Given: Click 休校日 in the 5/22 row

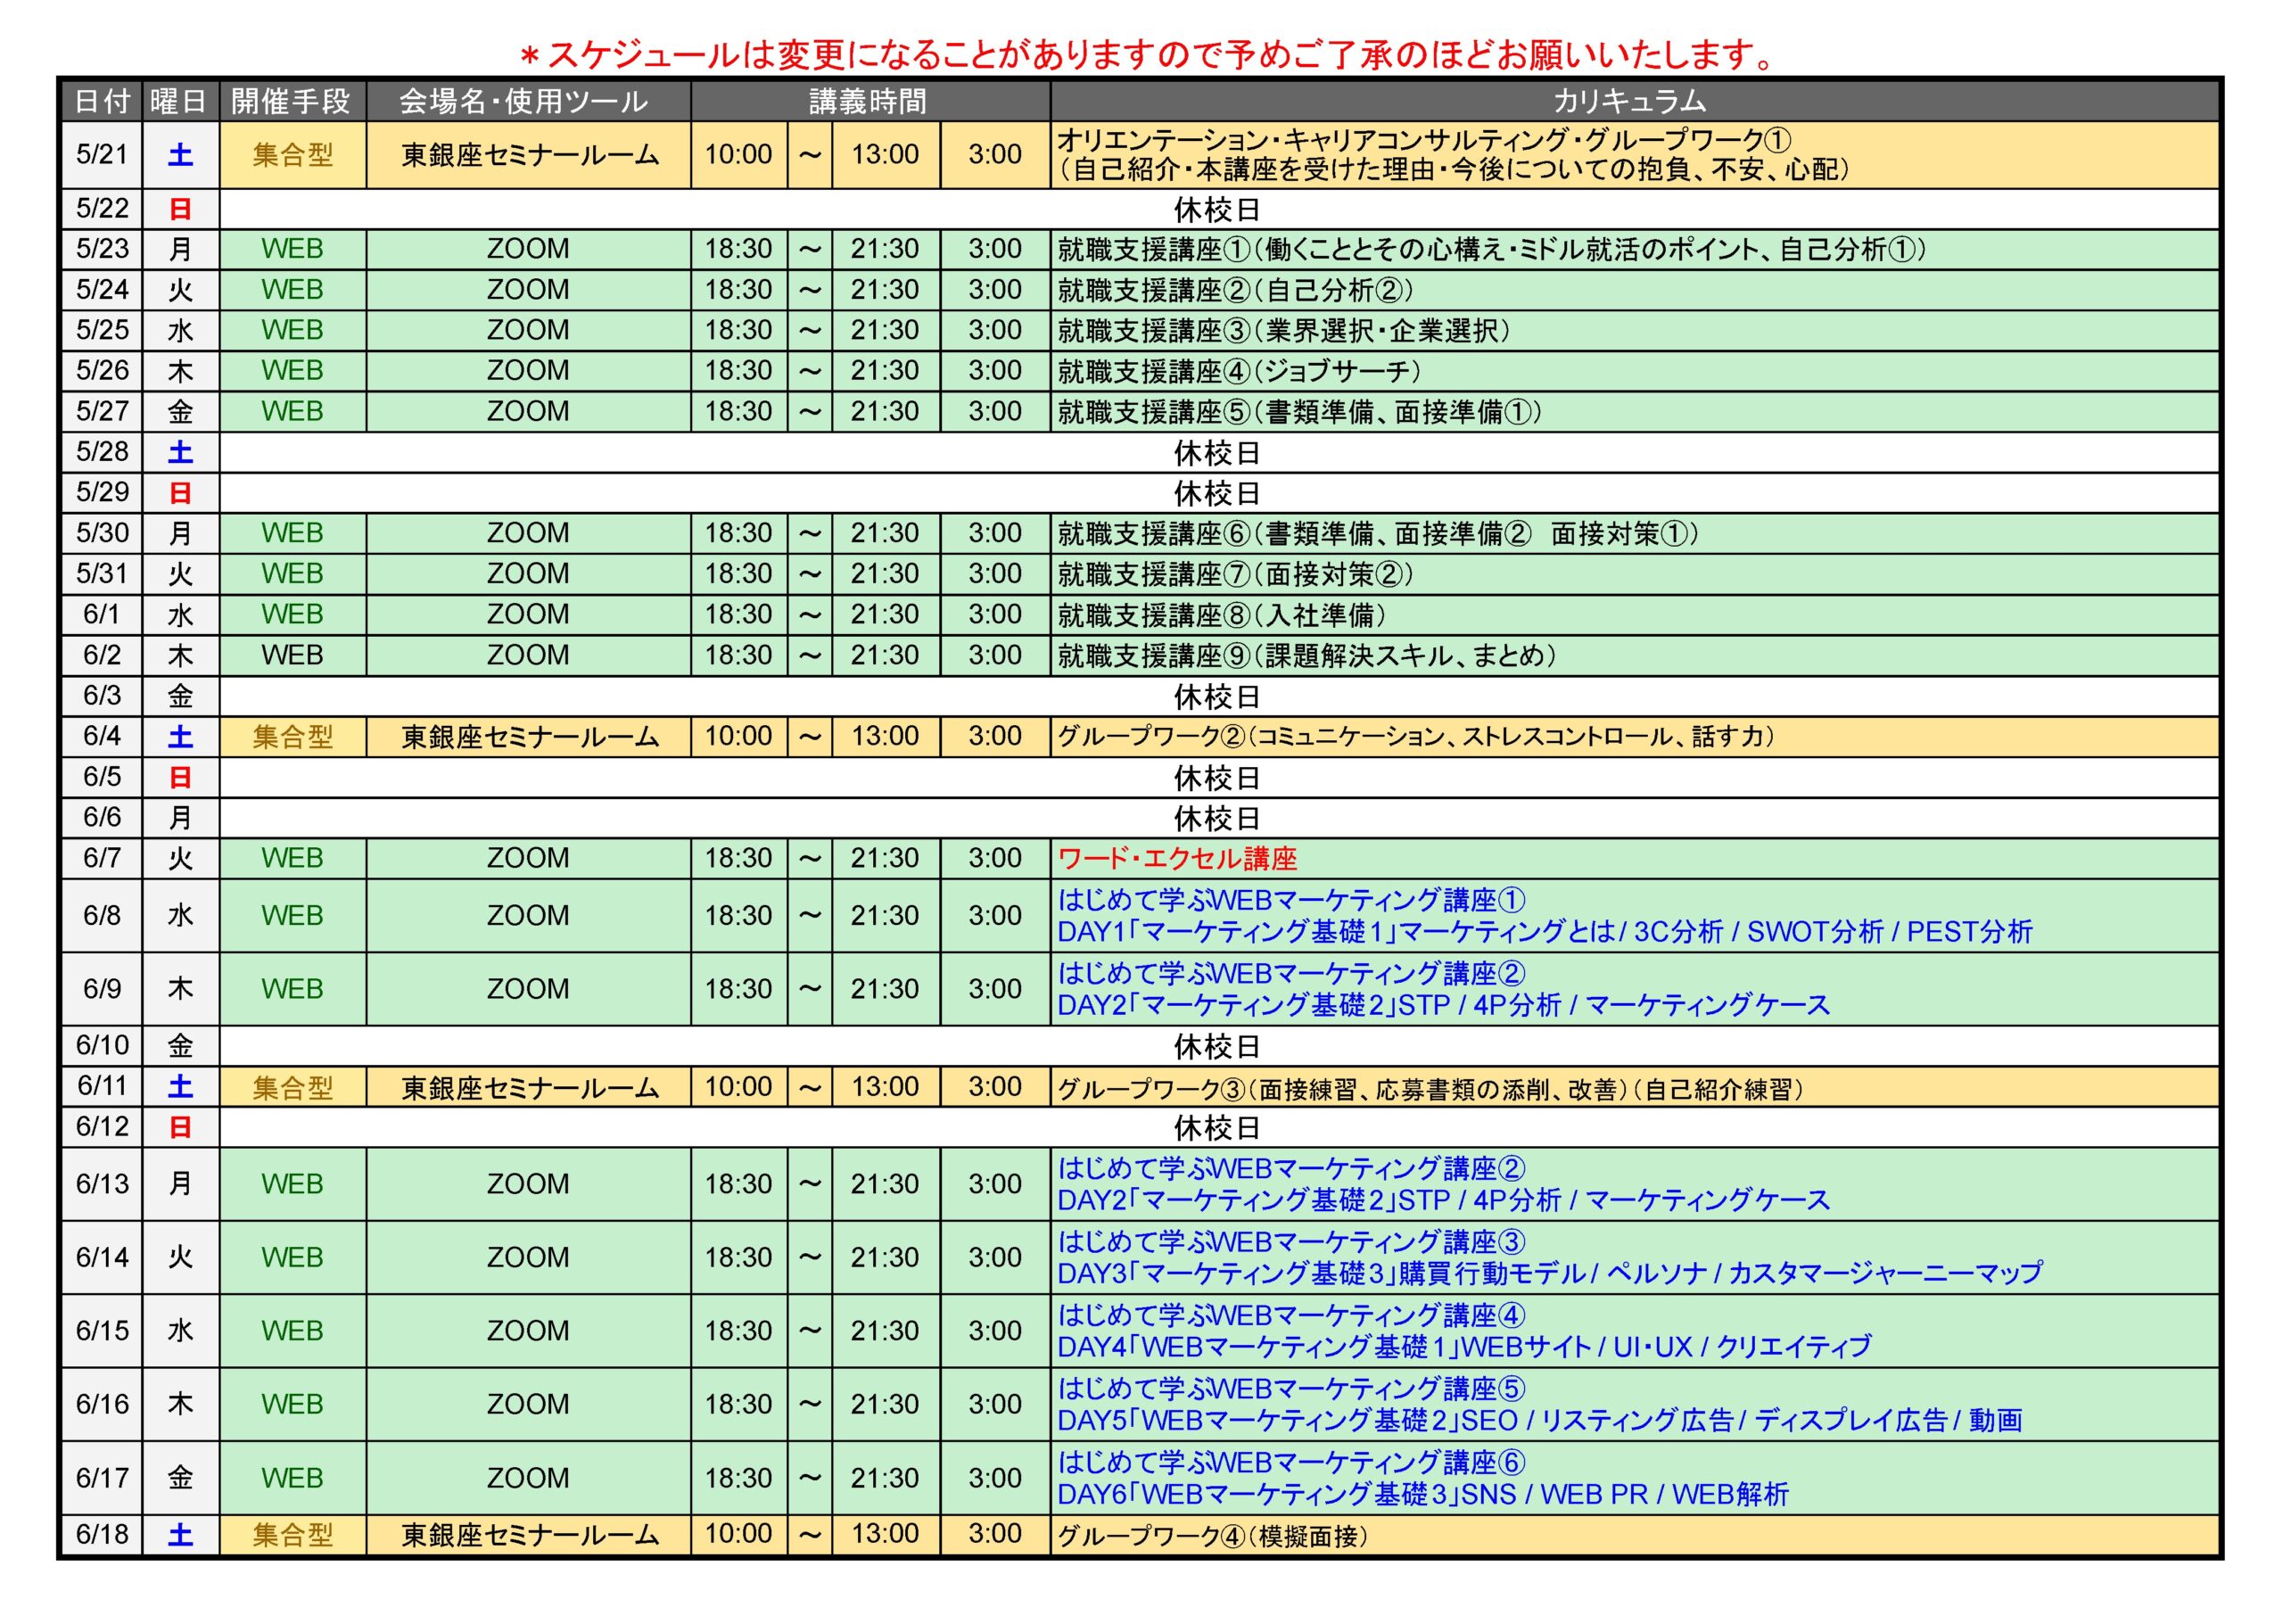Looking at the screenshot, I should tap(1216, 210).
